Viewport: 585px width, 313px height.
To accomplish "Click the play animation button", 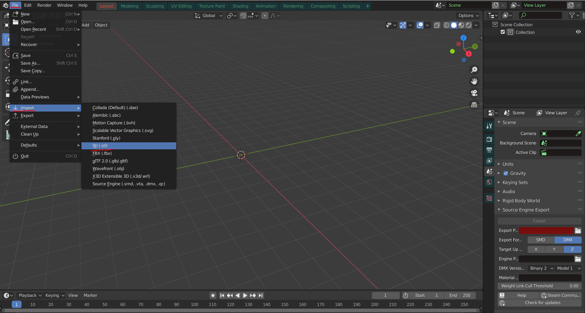I will pyautogui.click(x=245, y=295).
